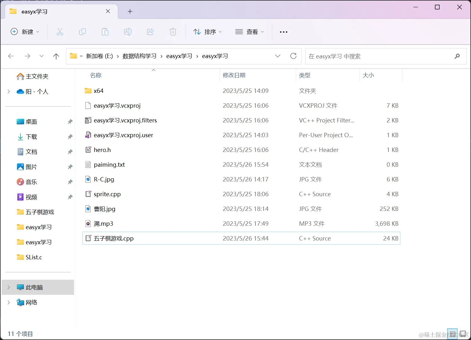
Task: Select the hero.h header file icon
Action: tap(88, 150)
